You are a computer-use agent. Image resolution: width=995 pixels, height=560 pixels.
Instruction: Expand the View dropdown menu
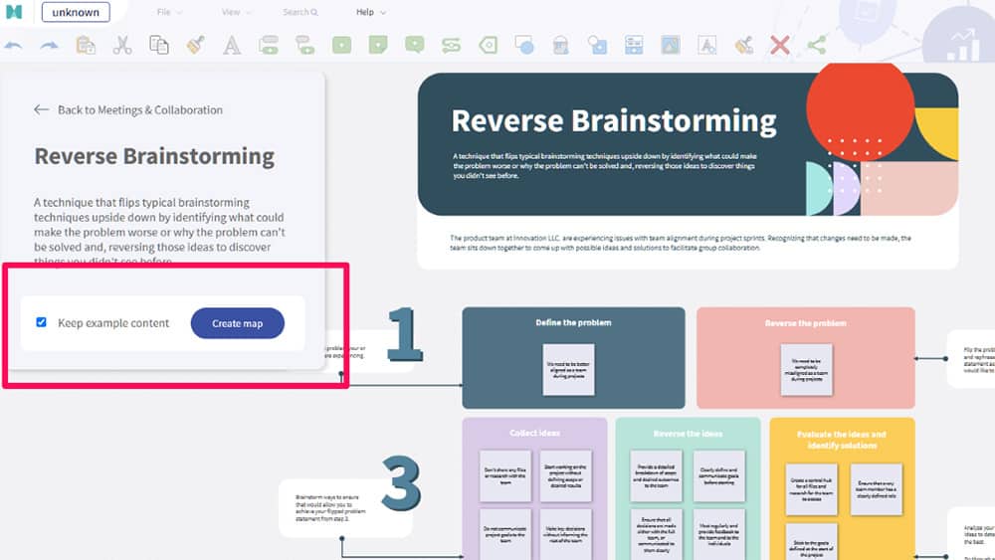[236, 12]
